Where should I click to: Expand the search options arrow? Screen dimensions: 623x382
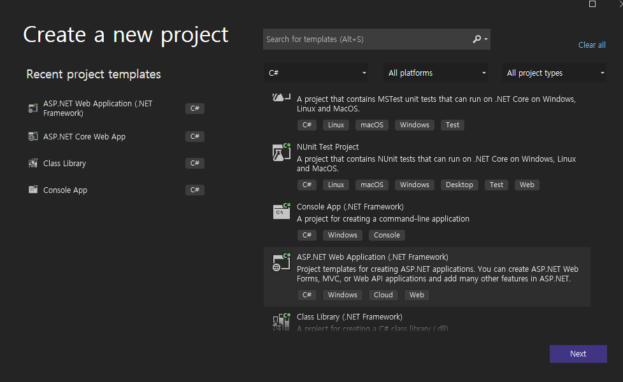coord(486,39)
